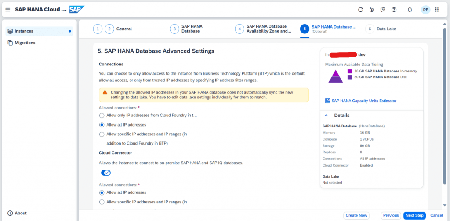450x221 pixels.
Task: Select Allow only IP addresses from Cloud Foundry
Action: [x=102, y=116]
